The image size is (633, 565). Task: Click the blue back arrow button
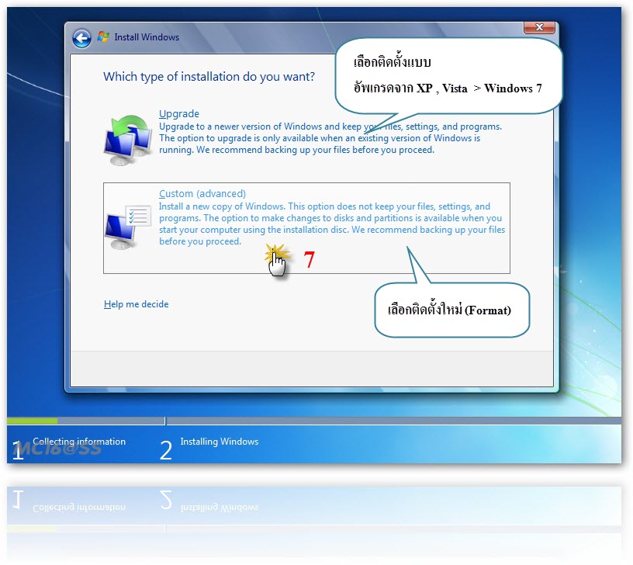pos(81,39)
